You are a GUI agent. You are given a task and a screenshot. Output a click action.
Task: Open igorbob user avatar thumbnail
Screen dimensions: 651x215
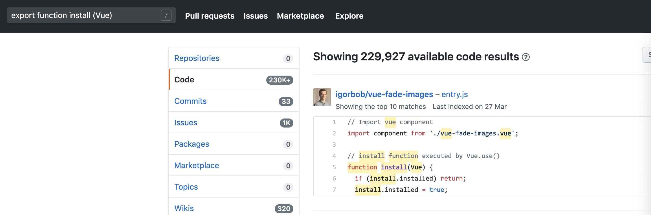(x=322, y=97)
